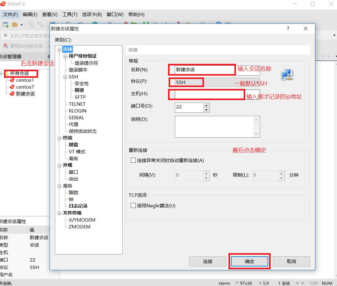Screen dimensions: 337x286
Task: Select 键盘 under 终端
Action: coord(73,145)
